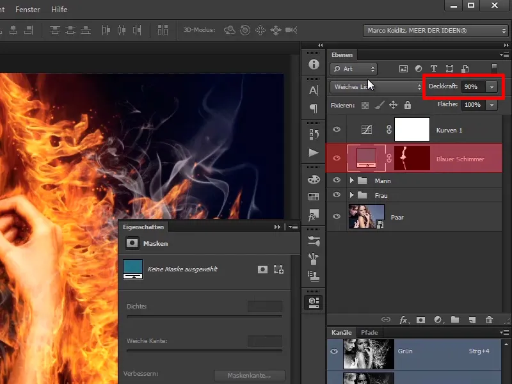The image size is (512, 384).
Task: Add pixel mask in Eigenschaften panel
Action: click(262, 269)
